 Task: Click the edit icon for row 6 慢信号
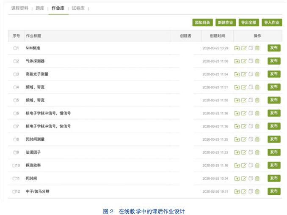pyautogui.click(x=244, y=113)
